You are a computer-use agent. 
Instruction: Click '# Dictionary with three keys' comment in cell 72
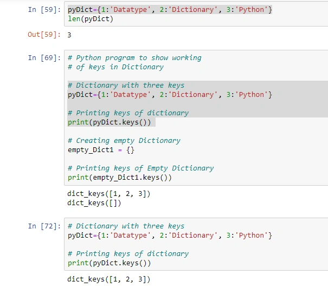coord(126,226)
